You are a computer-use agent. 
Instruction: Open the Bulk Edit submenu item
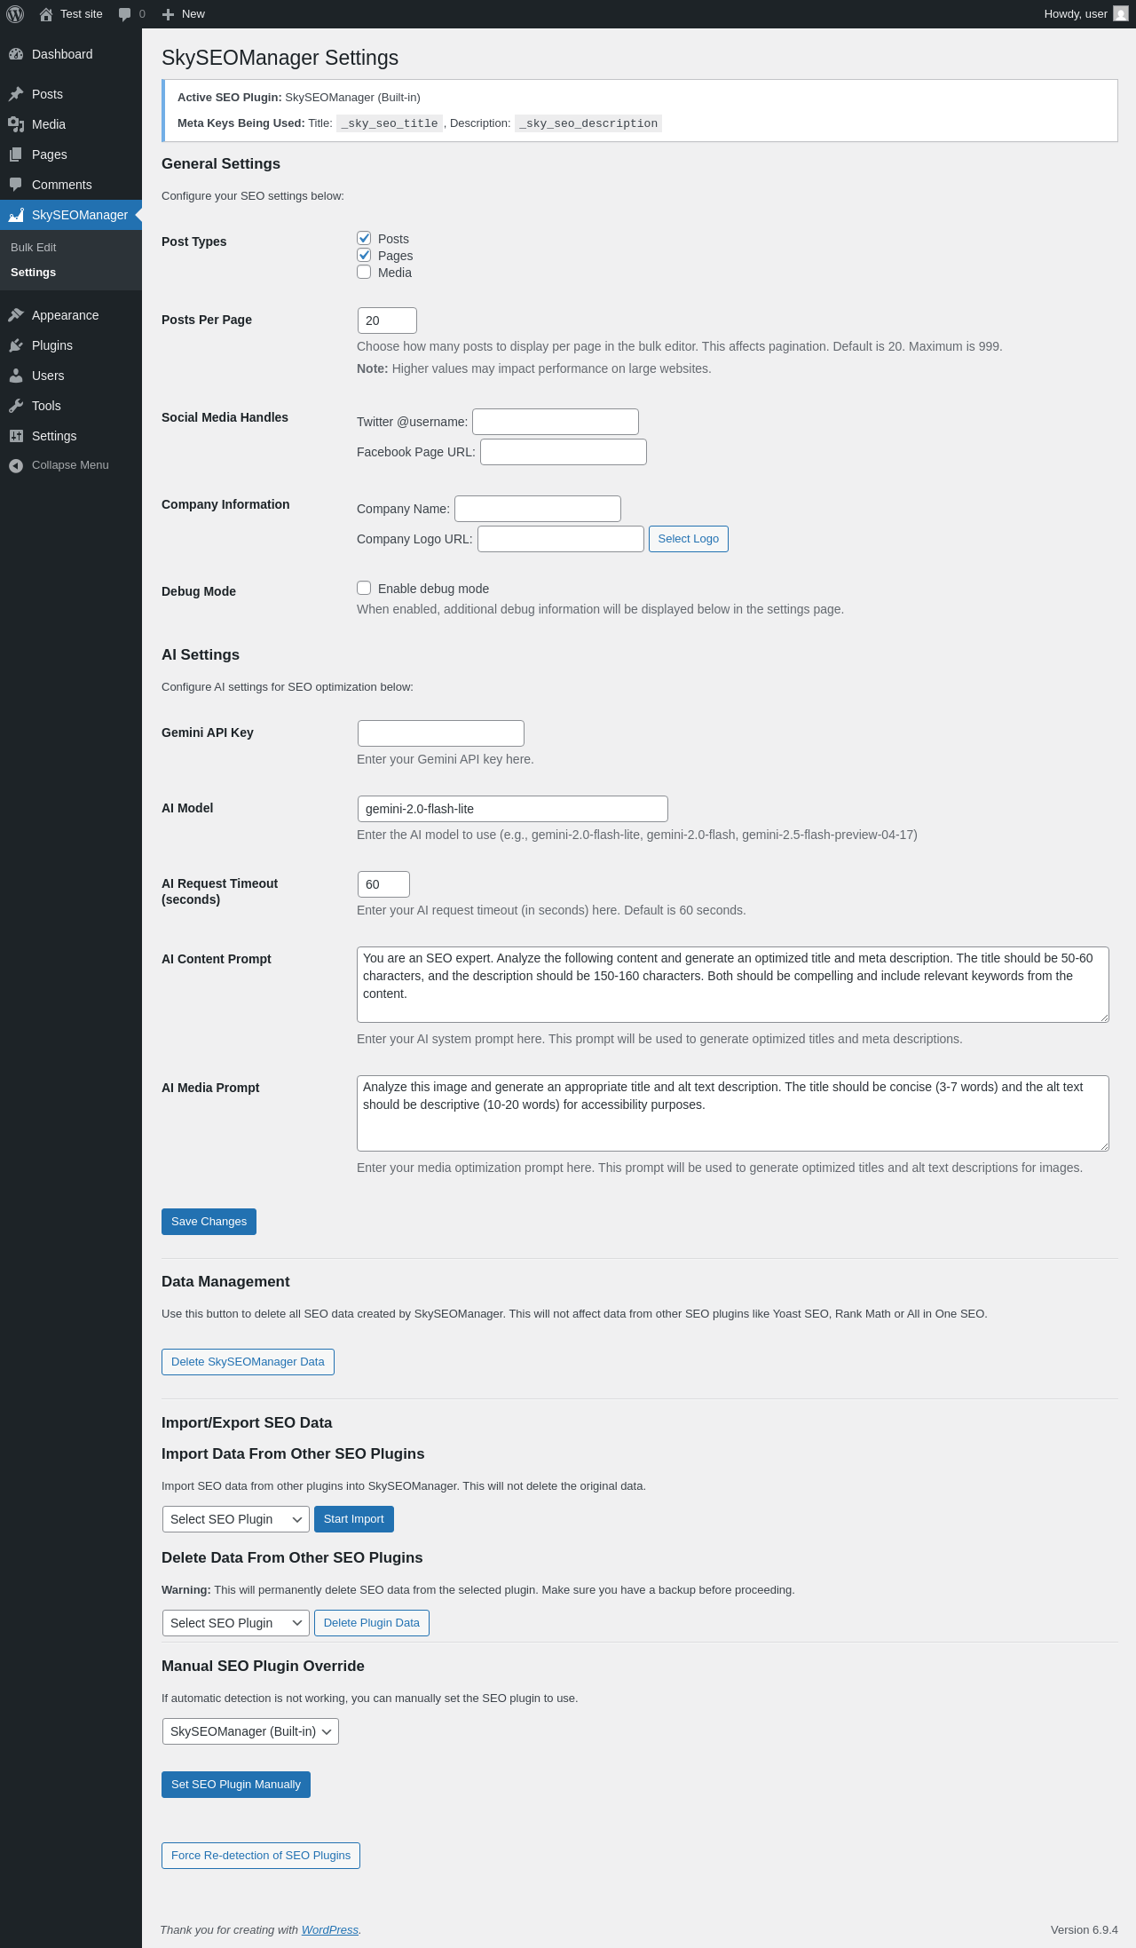(34, 248)
